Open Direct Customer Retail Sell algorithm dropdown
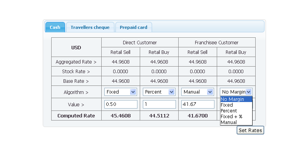The image size is (308, 154). (121, 92)
